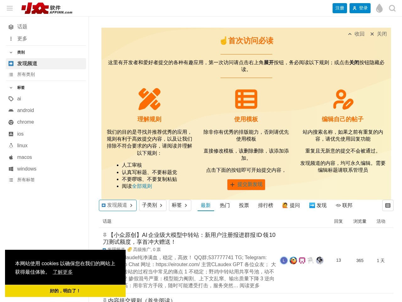Select the 投票 tab

[x=244, y=205]
